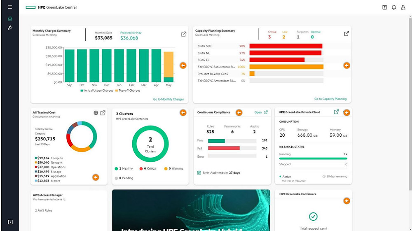This screenshot has height=231, width=412.
Task: Click the SYNERGYC San Antonio 100% bar
Action: point(286,67)
